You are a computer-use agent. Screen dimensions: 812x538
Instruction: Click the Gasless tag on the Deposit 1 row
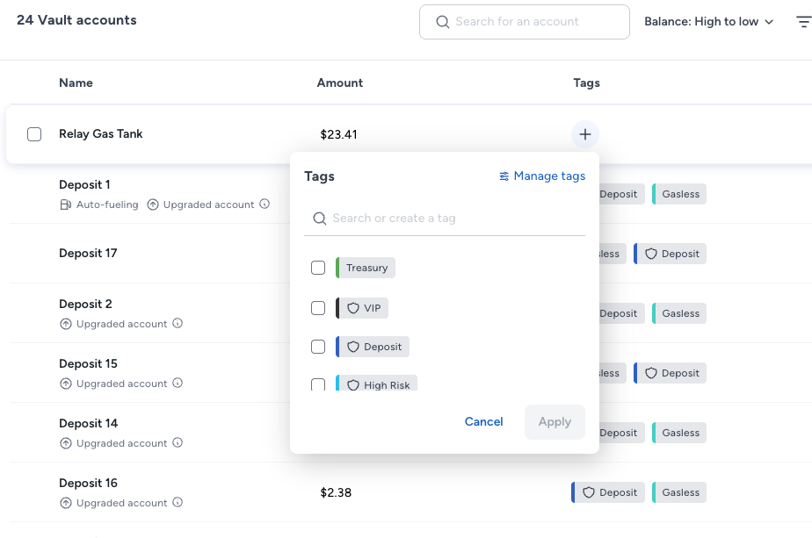pyautogui.click(x=679, y=195)
